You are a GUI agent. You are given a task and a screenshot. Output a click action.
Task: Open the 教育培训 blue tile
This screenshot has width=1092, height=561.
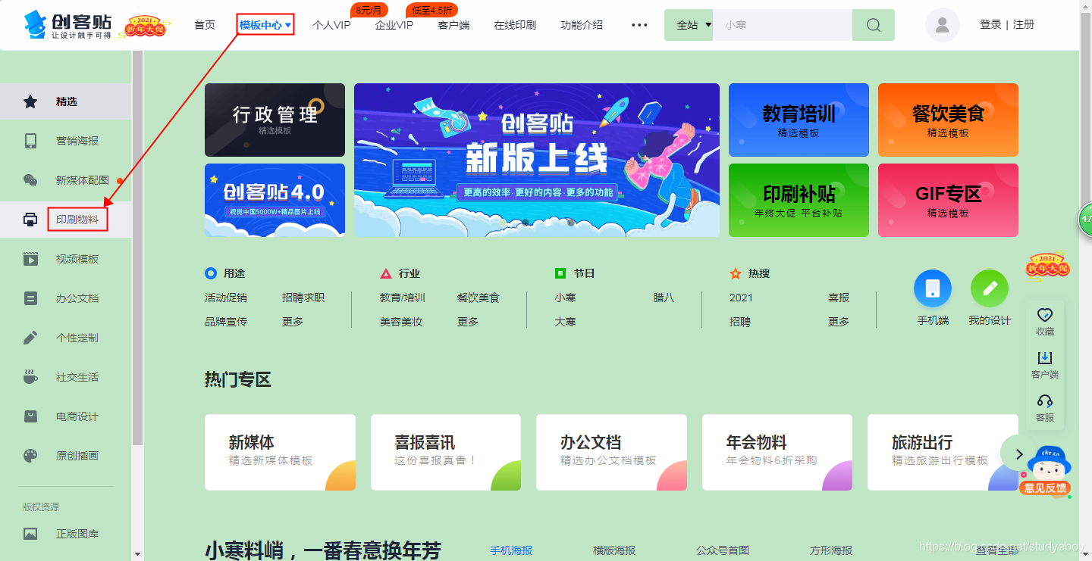799,120
